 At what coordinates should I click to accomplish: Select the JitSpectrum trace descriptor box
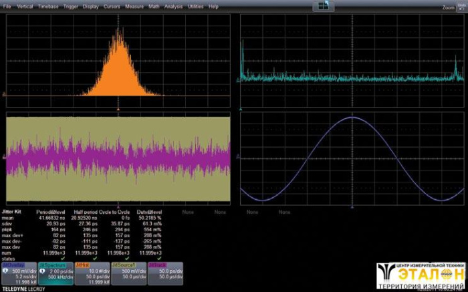click(x=55, y=273)
